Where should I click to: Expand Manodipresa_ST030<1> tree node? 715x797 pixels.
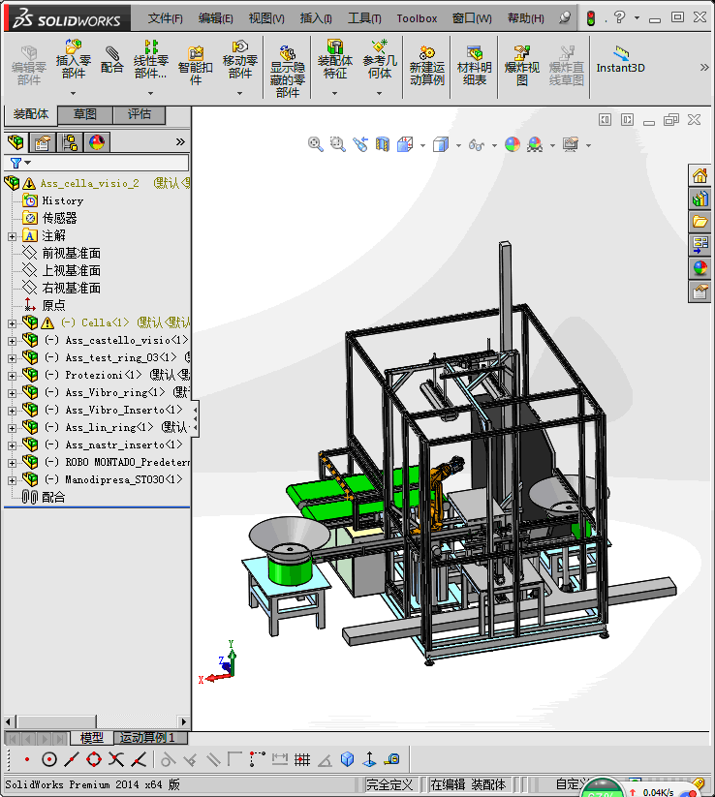pyautogui.click(x=12, y=479)
